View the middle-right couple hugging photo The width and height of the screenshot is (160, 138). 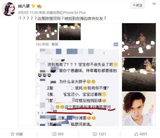coord(139,75)
